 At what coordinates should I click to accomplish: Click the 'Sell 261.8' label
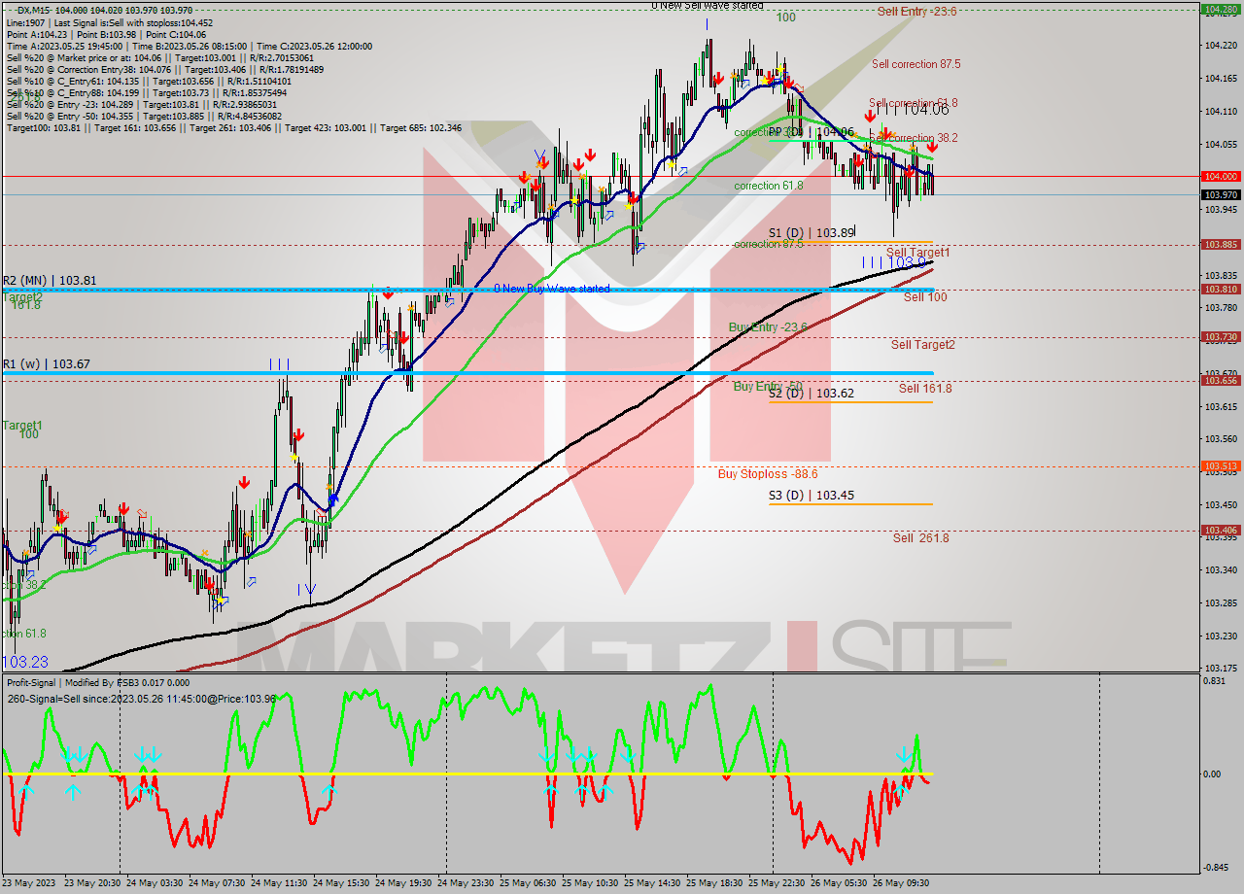(920, 538)
